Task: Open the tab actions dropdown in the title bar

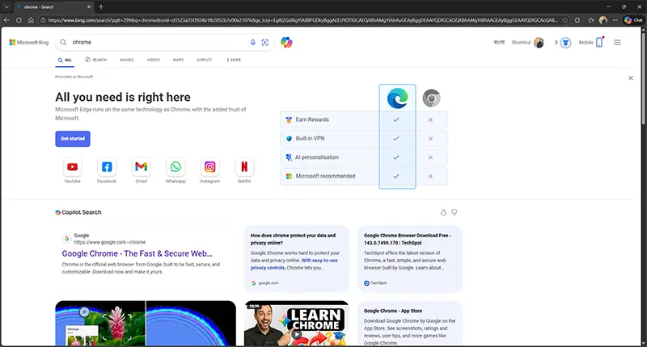Action: pos(6,6)
